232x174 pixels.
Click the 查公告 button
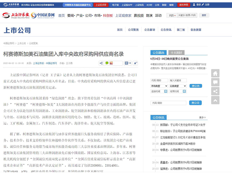pyautogui.click(x=195, y=86)
